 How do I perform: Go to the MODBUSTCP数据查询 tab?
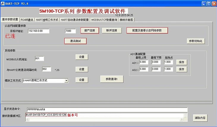pos(104,20)
